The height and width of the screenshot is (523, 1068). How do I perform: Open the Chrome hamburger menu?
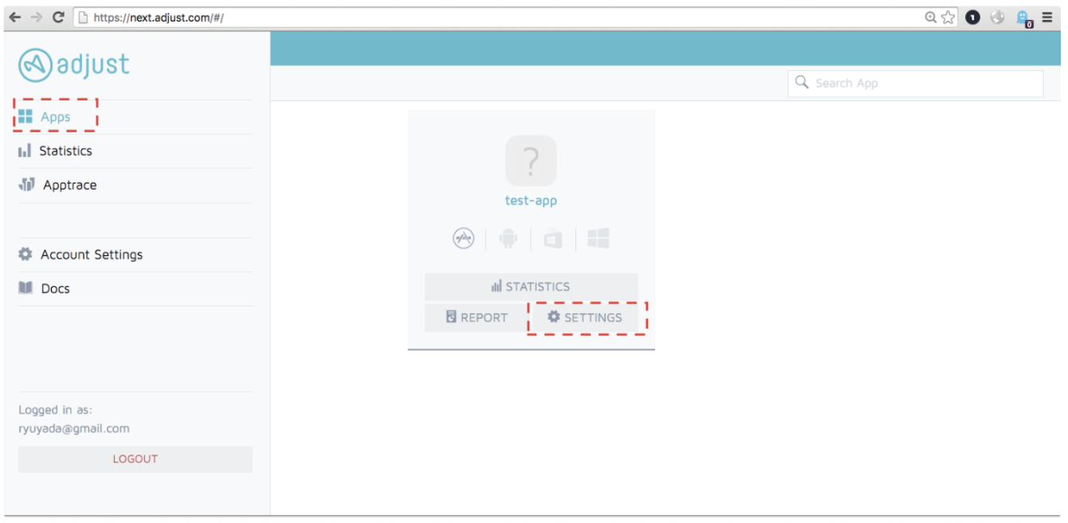click(x=1046, y=17)
